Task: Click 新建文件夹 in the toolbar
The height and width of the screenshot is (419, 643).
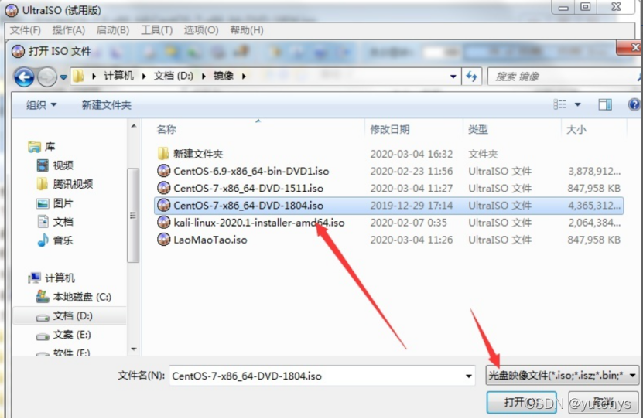Action: click(x=107, y=105)
